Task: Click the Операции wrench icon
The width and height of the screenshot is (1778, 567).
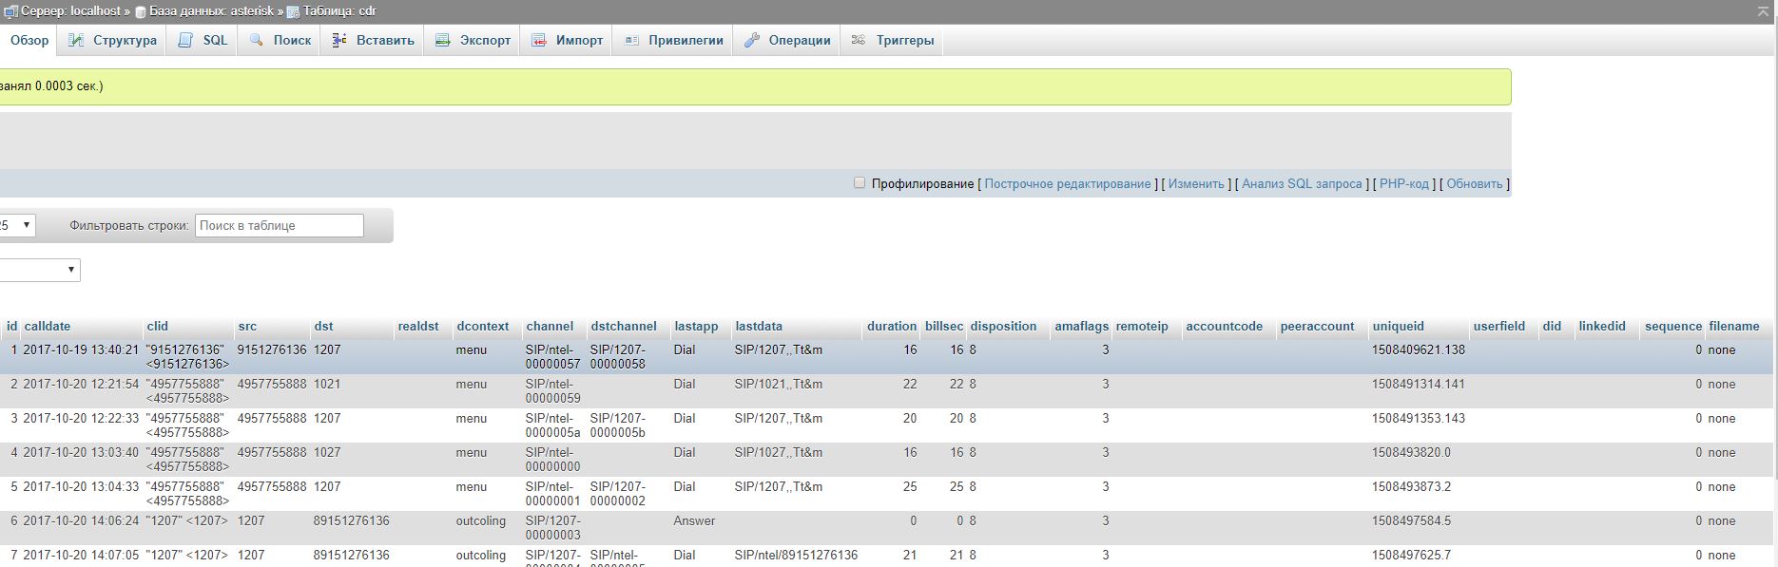Action: coord(751,41)
